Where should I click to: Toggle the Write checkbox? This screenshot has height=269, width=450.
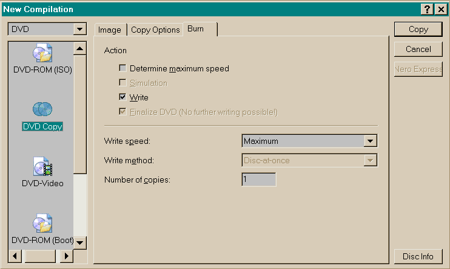pos(123,97)
